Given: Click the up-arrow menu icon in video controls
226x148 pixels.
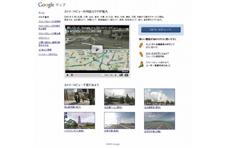Looking at the screenshot, I should coord(126,75).
